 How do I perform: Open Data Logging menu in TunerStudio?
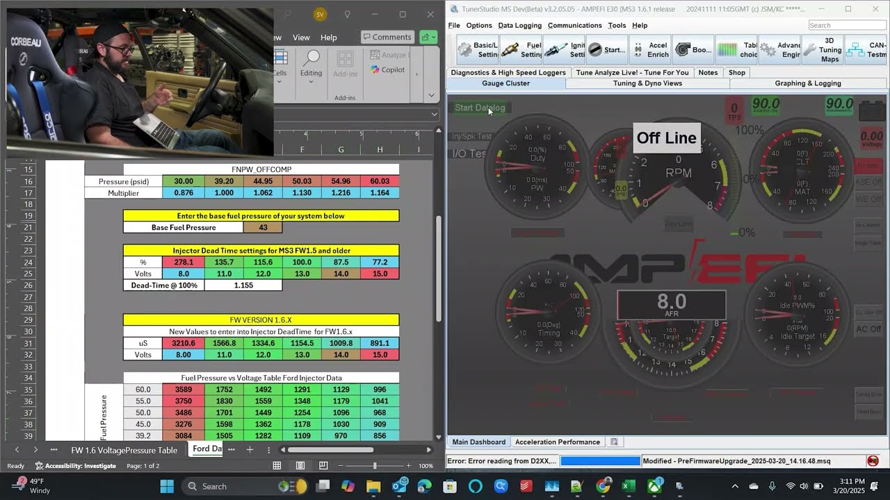click(519, 25)
